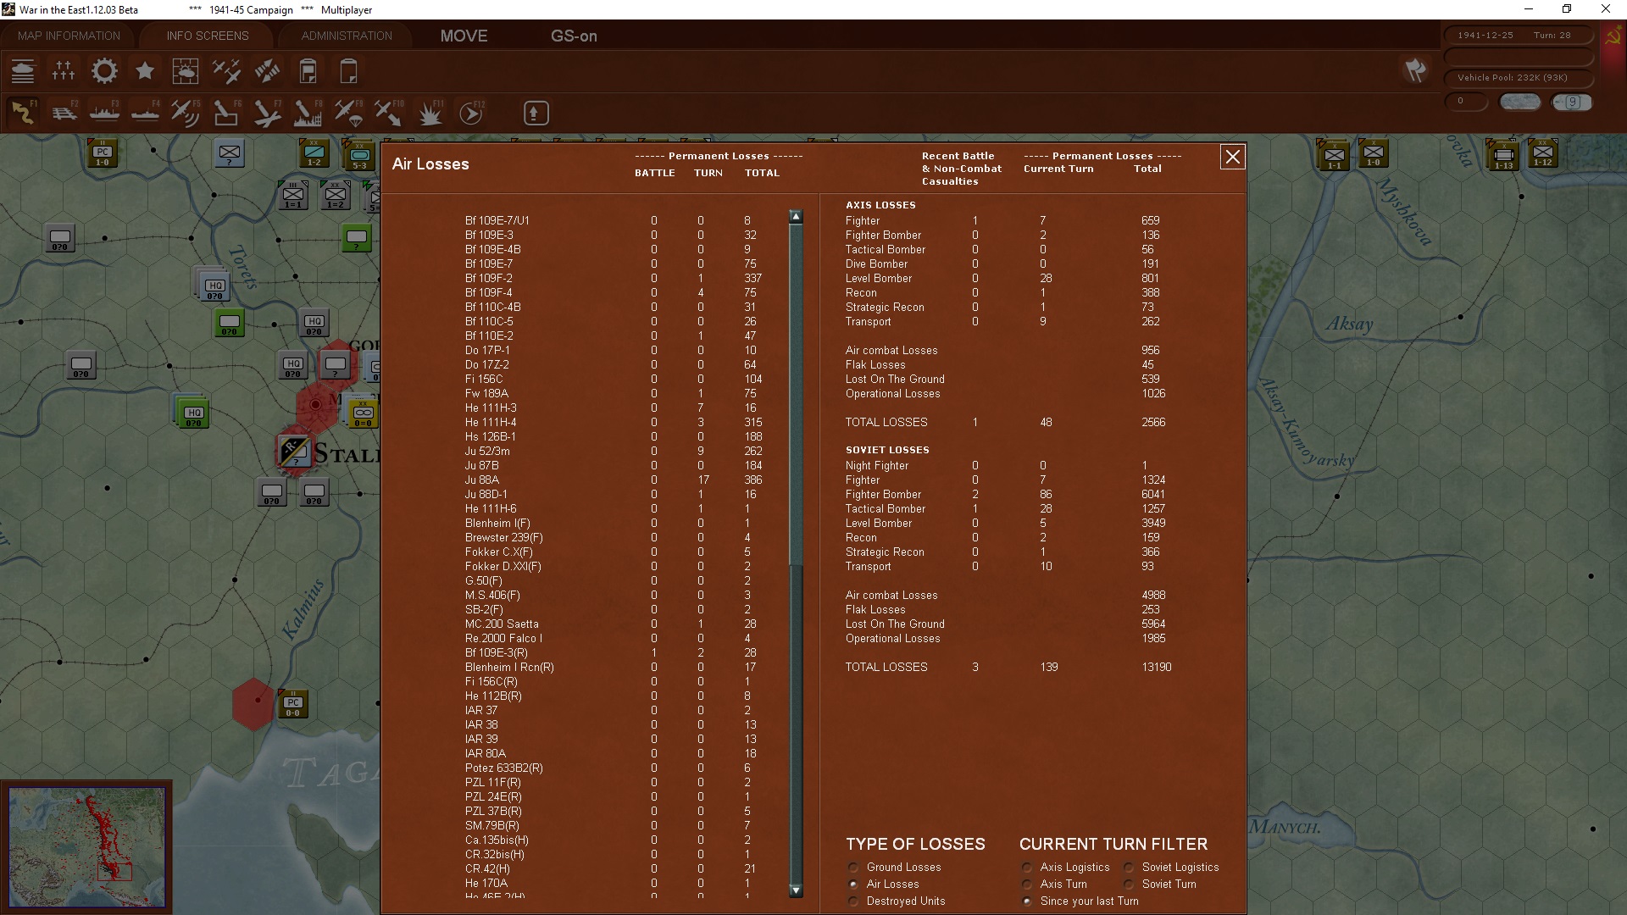This screenshot has height=915, width=1627.
Task: Click the end turn arrow icon
Action: pos(536,112)
